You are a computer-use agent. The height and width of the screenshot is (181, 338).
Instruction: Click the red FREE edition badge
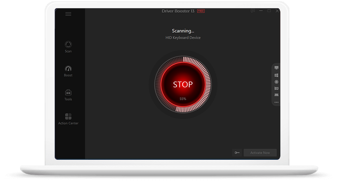click(x=201, y=11)
